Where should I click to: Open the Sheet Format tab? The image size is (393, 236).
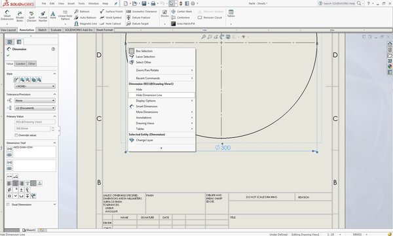tap(104, 30)
